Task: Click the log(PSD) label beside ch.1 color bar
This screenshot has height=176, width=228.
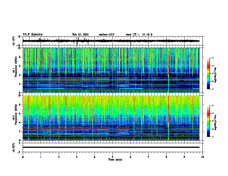Action: pos(215,75)
